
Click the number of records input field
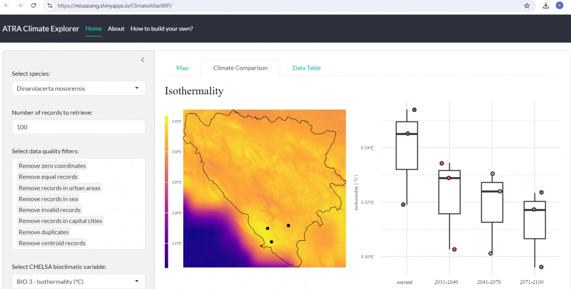78,127
